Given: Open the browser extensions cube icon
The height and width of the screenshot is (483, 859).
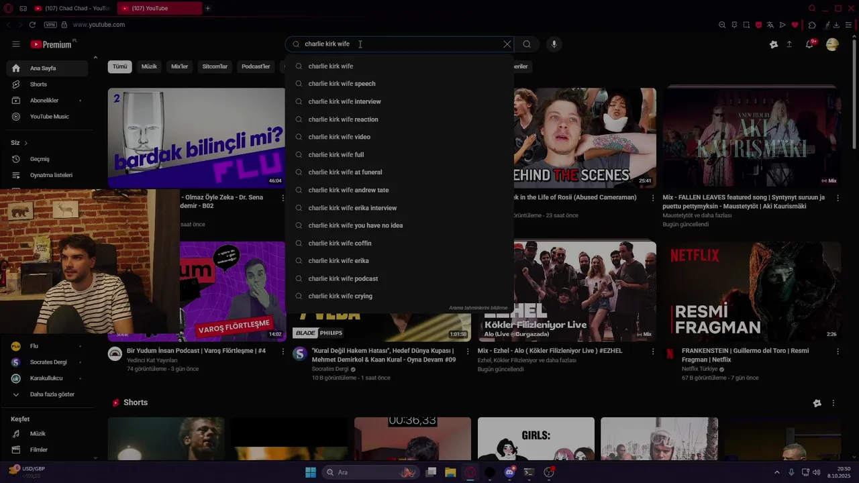Looking at the screenshot, I should (x=812, y=25).
